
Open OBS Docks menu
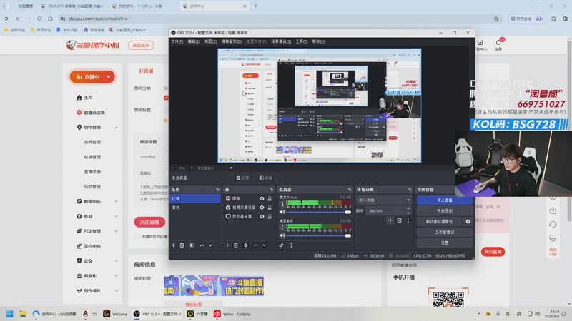[x=231, y=41]
